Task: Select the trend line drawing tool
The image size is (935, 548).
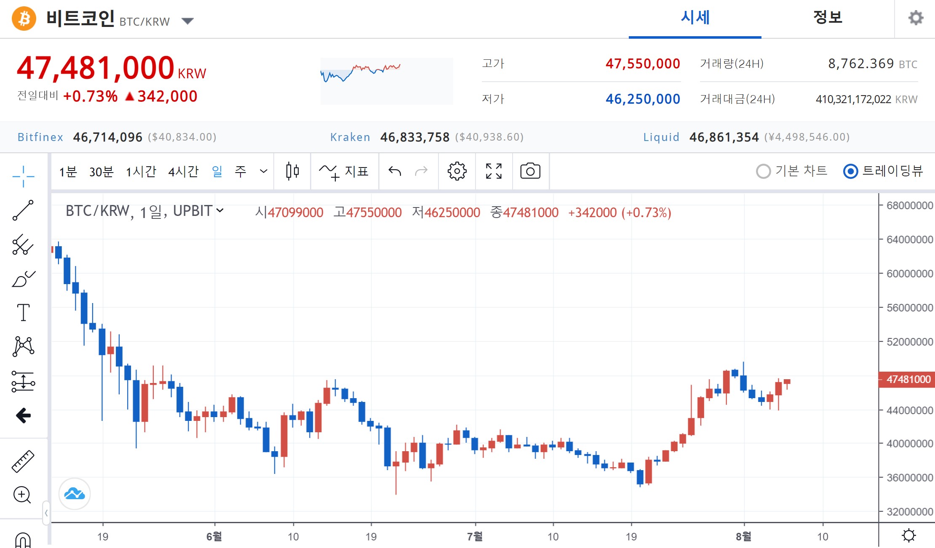Action: [x=23, y=210]
